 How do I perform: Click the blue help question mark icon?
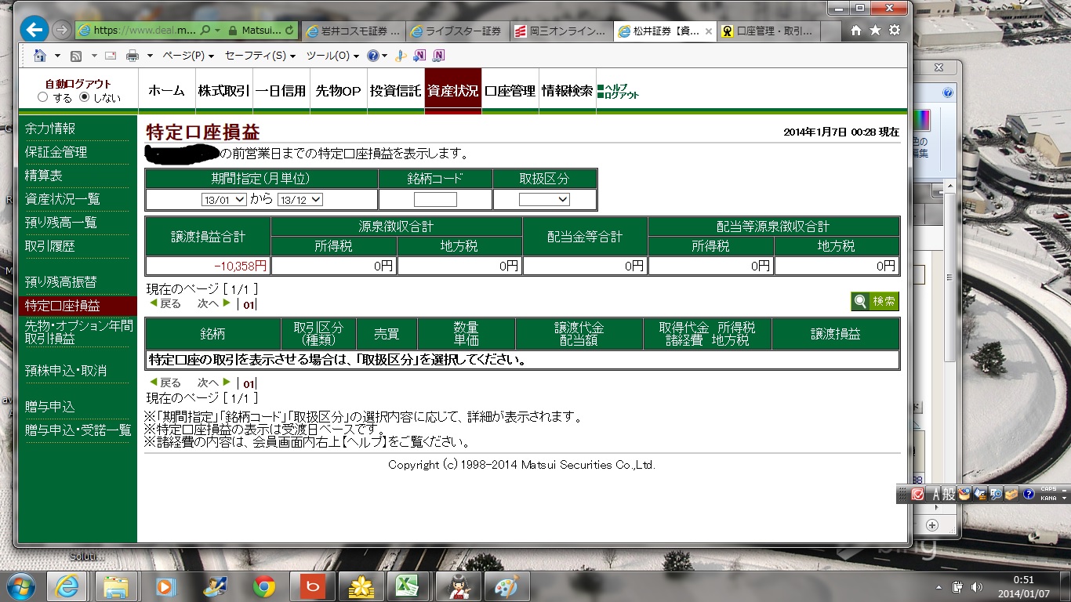[x=372, y=56]
